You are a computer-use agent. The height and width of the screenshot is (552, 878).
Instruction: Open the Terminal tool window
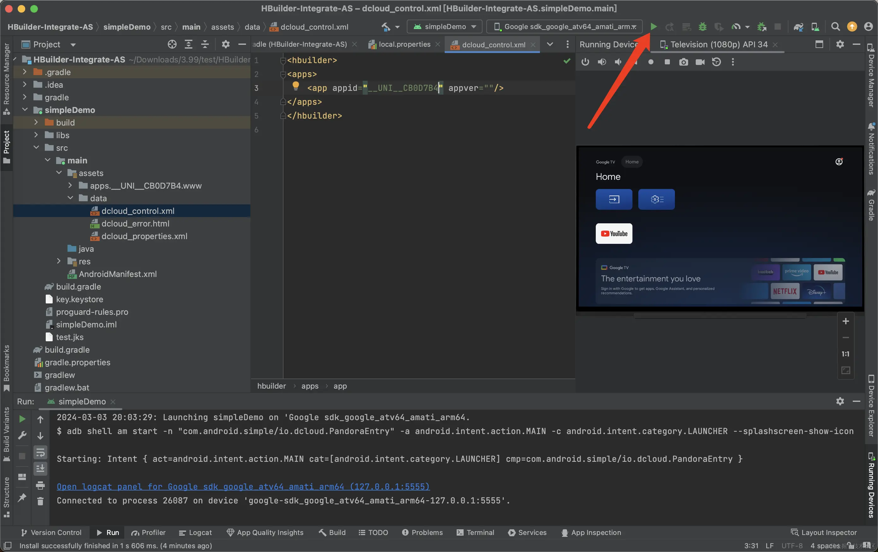coord(476,532)
